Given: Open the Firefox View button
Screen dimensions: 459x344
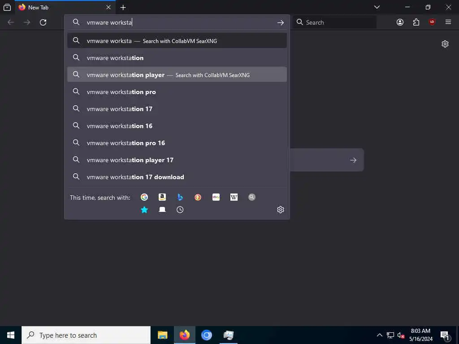Looking at the screenshot, I should [x=7, y=7].
